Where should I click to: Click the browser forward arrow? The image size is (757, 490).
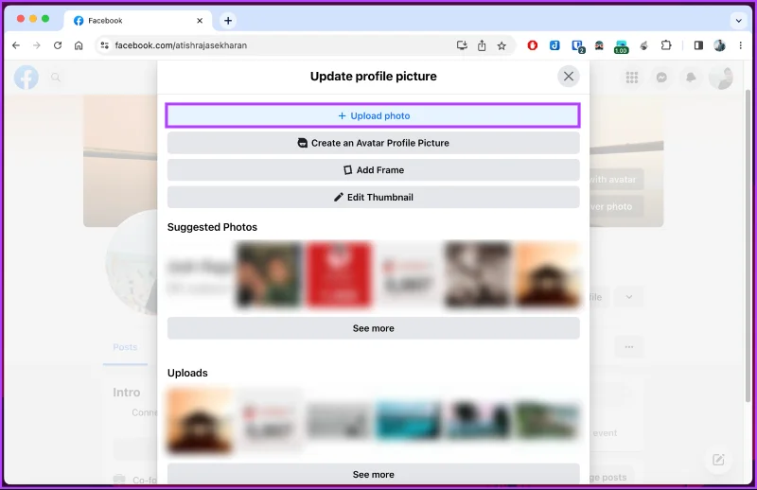[37, 45]
